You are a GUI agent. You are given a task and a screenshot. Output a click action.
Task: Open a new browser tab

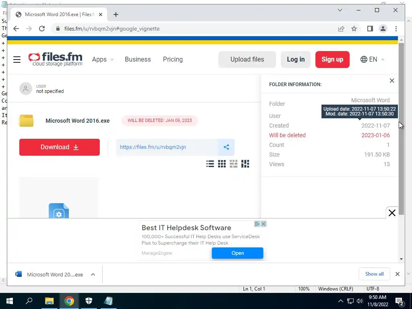click(x=115, y=14)
